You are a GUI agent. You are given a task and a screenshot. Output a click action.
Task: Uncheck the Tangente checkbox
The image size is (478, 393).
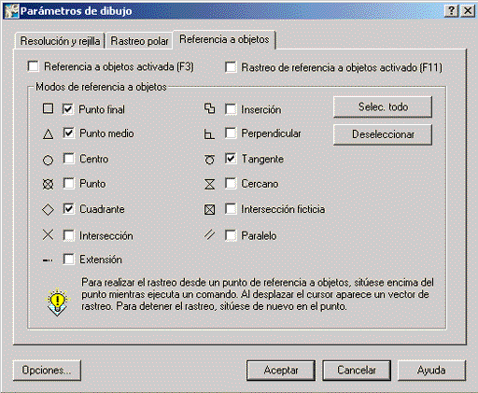pos(231,159)
